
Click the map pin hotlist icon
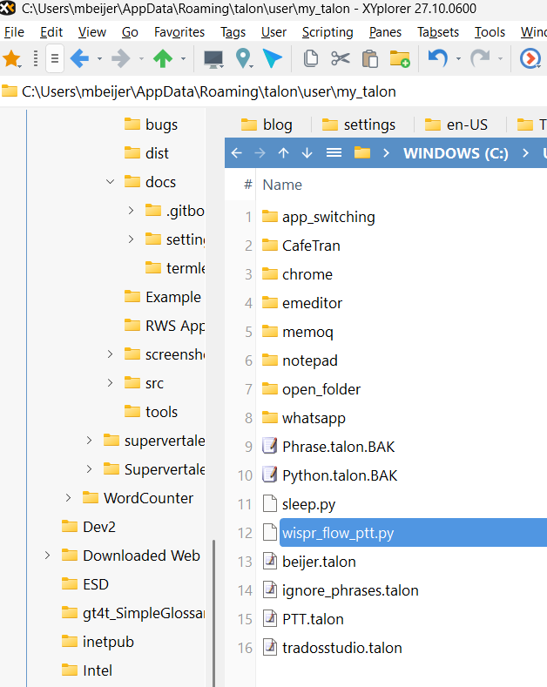pos(243,58)
